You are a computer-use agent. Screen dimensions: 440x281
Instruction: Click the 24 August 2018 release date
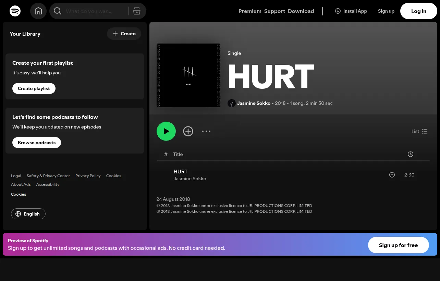tap(173, 199)
